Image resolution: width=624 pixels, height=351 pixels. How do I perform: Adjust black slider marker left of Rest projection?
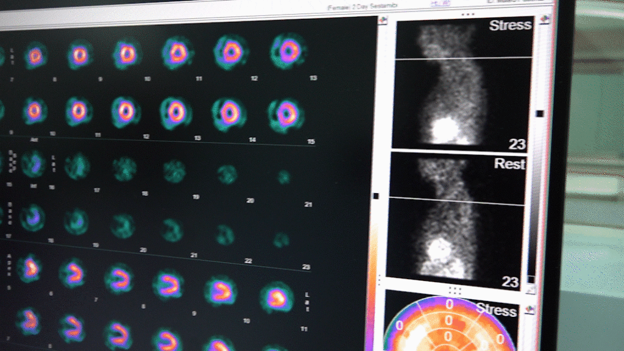click(x=375, y=196)
